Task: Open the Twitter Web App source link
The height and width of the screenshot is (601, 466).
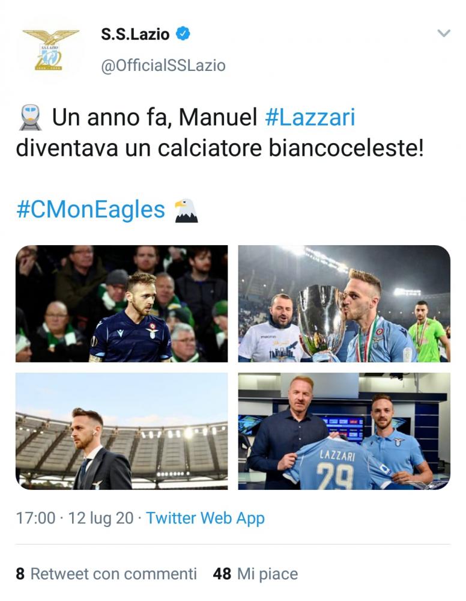Action: click(x=205, y=518)
